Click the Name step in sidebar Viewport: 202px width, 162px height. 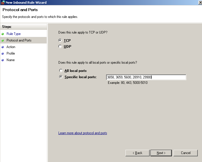click(x=11, y=60)
